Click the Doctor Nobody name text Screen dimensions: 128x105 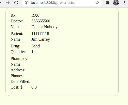click(44, 27)
